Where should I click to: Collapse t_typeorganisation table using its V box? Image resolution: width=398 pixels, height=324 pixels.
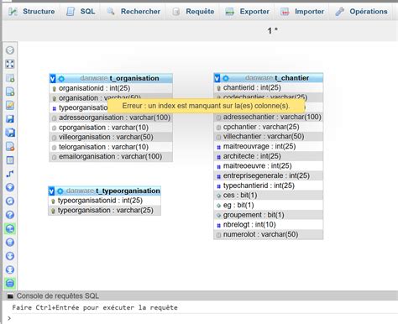(x=51, y=191)
